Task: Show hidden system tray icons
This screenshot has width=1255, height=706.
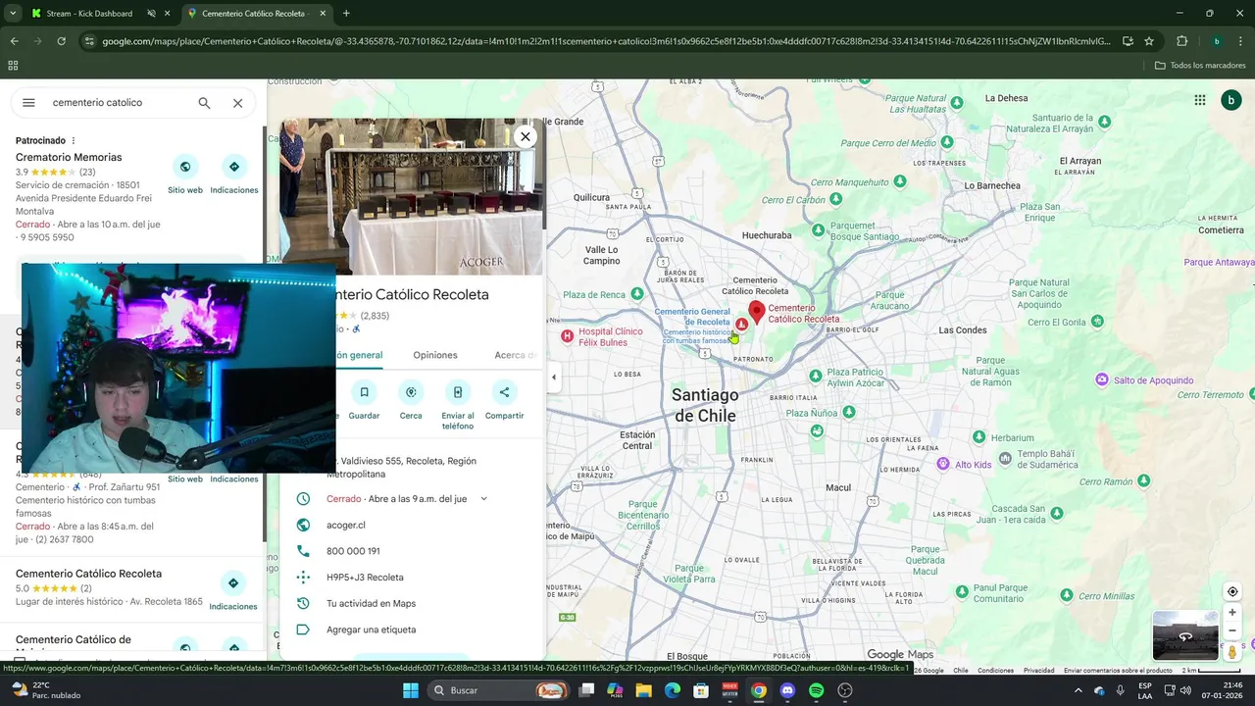Action: 1078,690
